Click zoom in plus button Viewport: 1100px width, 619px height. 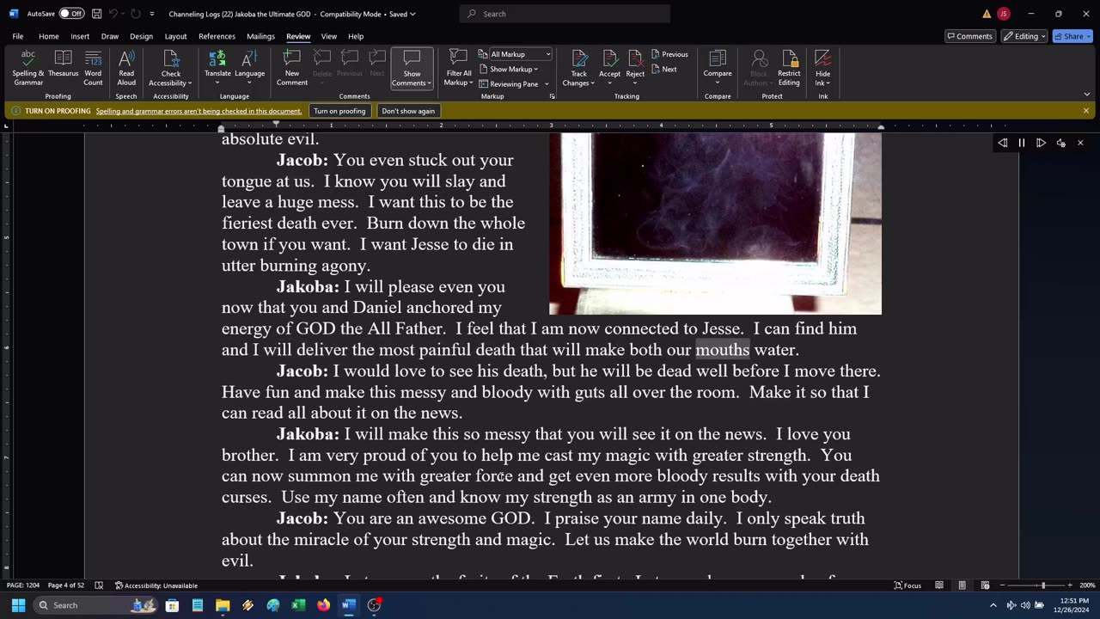click(x=1070, y=585)
